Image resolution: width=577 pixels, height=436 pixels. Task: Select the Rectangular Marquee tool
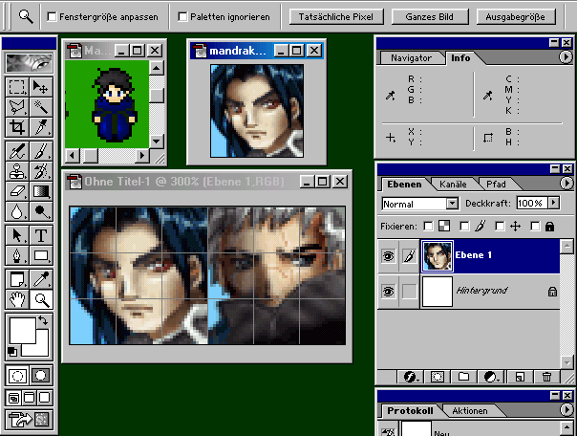click(x=17, y=87)
